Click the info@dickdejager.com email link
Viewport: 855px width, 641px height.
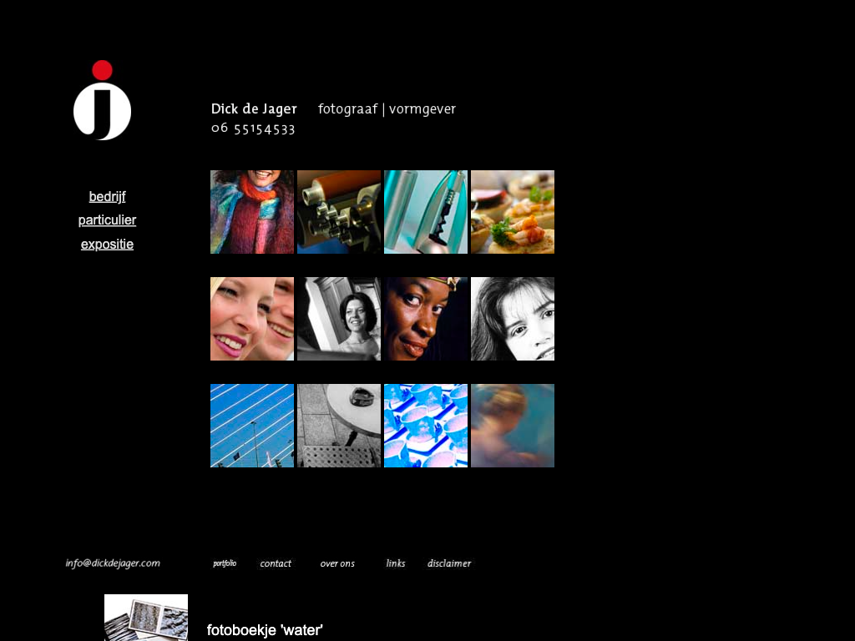click(113, 563)
